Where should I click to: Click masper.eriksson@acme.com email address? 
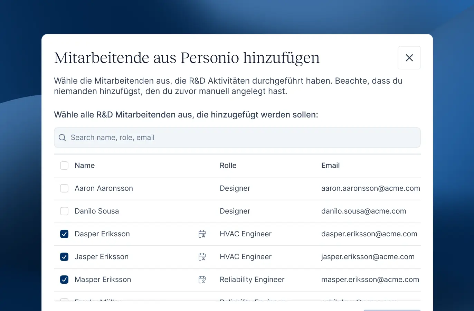point(370,280)
